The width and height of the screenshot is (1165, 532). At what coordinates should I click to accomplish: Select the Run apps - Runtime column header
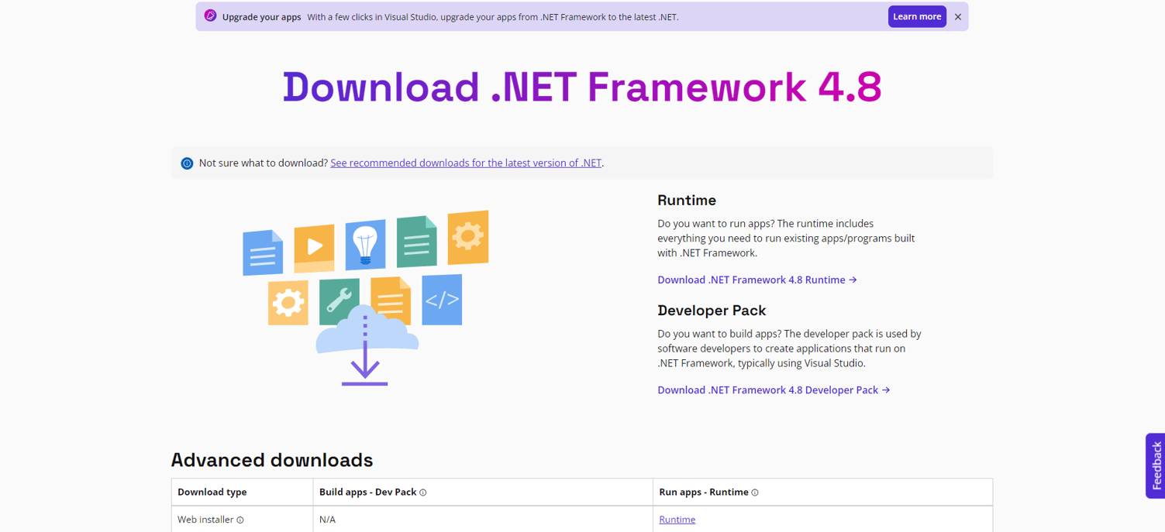(x=704, y=492)
